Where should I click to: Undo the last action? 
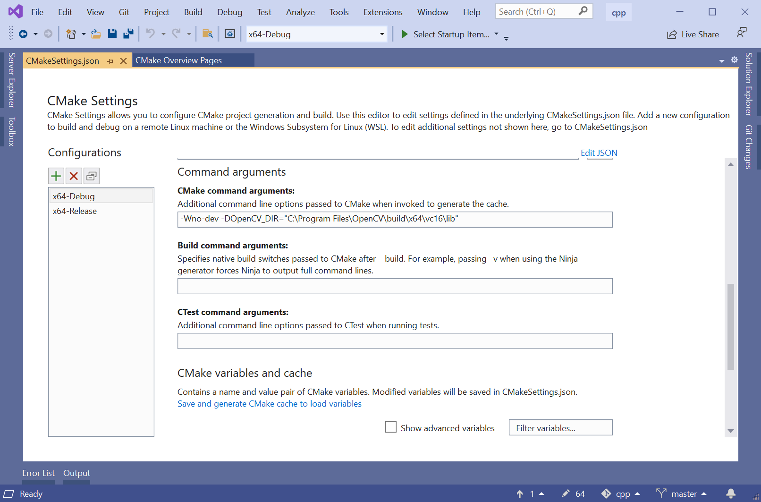click(150, 33)
